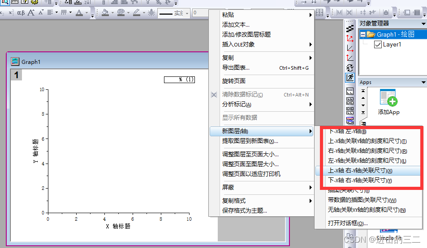Click the fill color bucket icon

tap(105, 13)
